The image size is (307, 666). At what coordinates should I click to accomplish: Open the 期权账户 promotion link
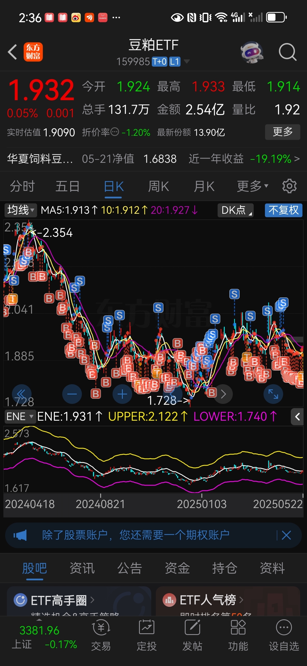[136, 535]
